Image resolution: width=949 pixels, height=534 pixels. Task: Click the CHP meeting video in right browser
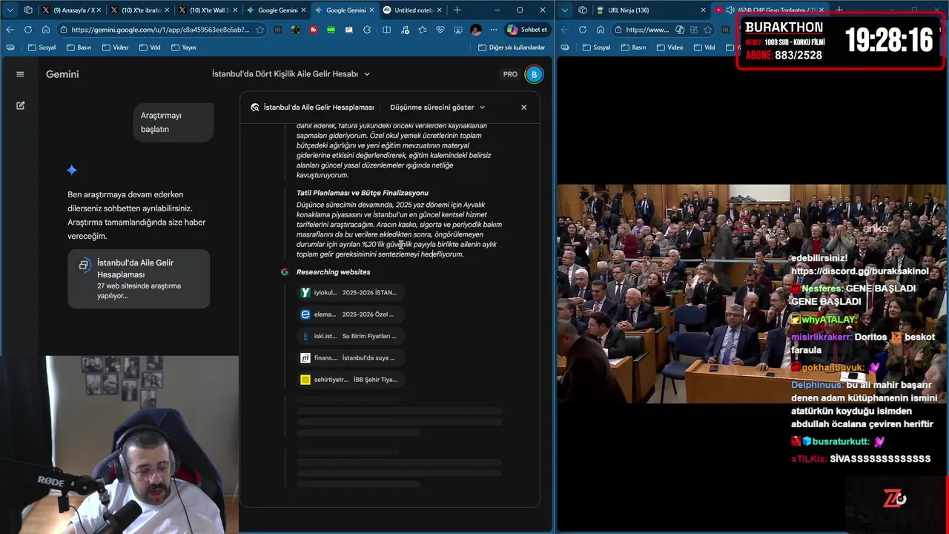pos(752,294)
